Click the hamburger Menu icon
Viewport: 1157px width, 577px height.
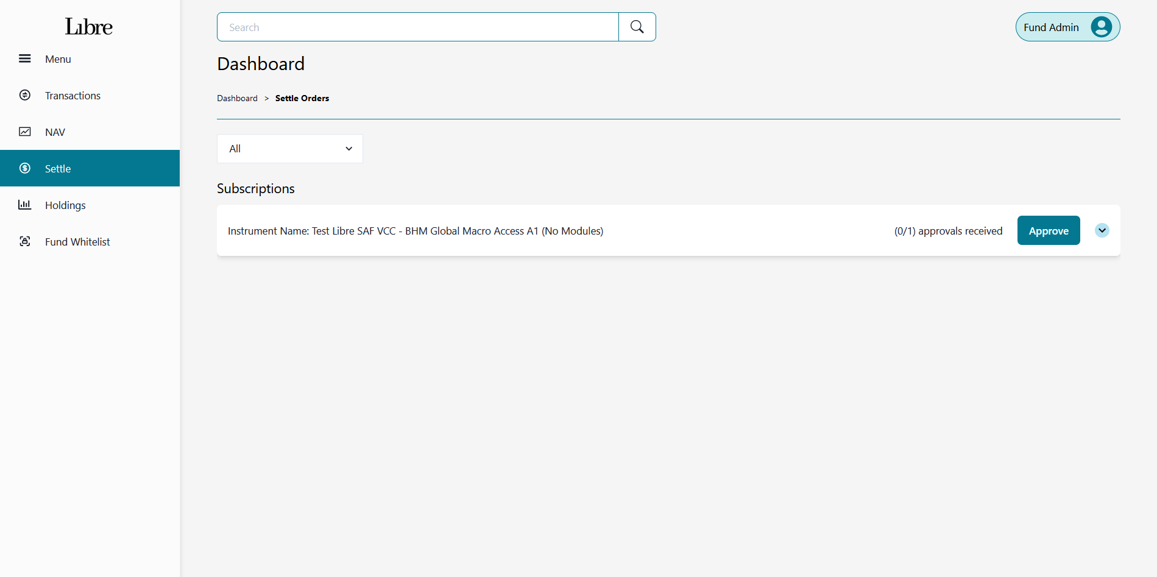click(x=24, y=59)
